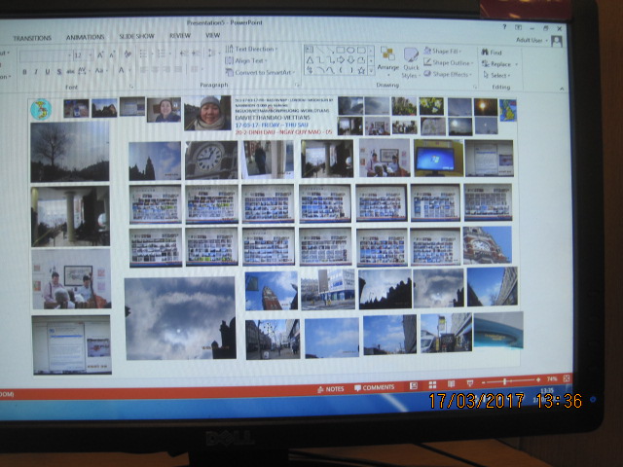Select the oval shape in gallery

tap(350, 51)
